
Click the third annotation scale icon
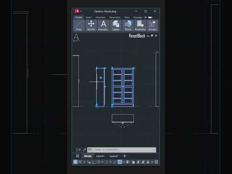[148, 162]
